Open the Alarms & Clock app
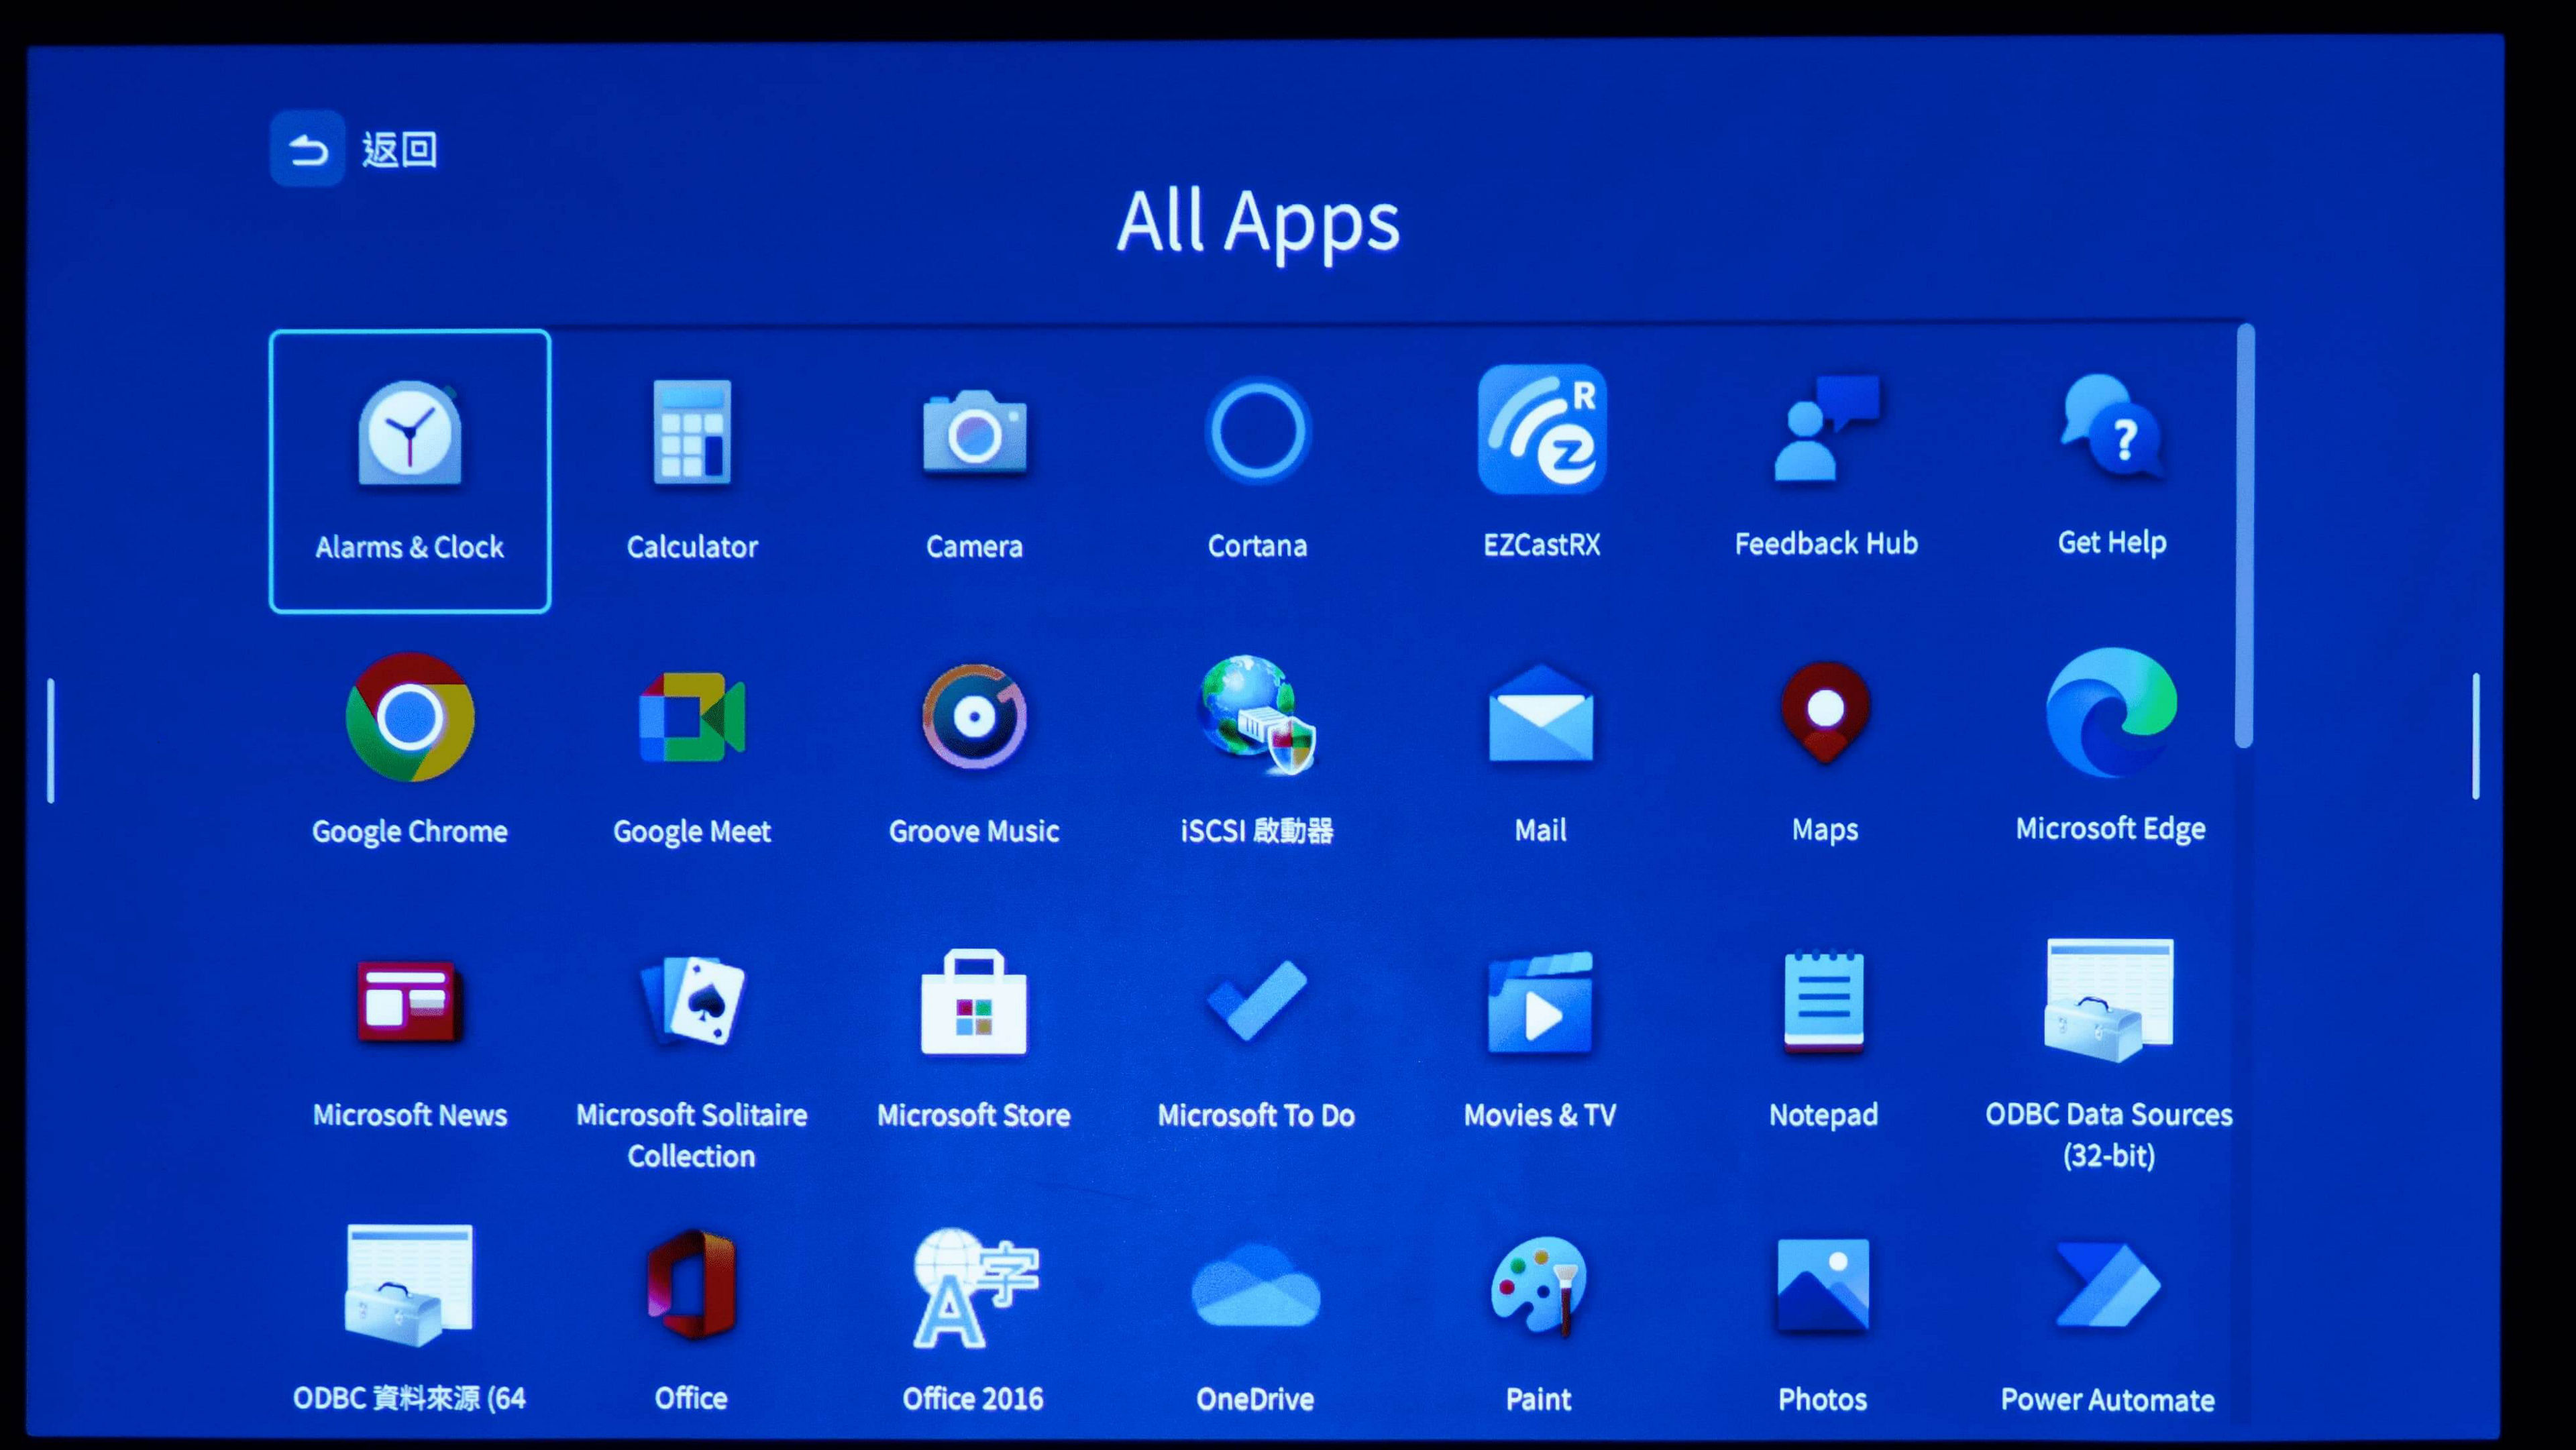 (x=410, y=470)
